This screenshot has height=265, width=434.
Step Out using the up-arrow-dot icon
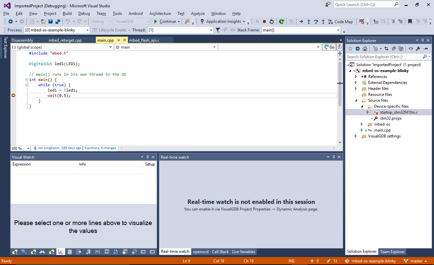(323, 21)
